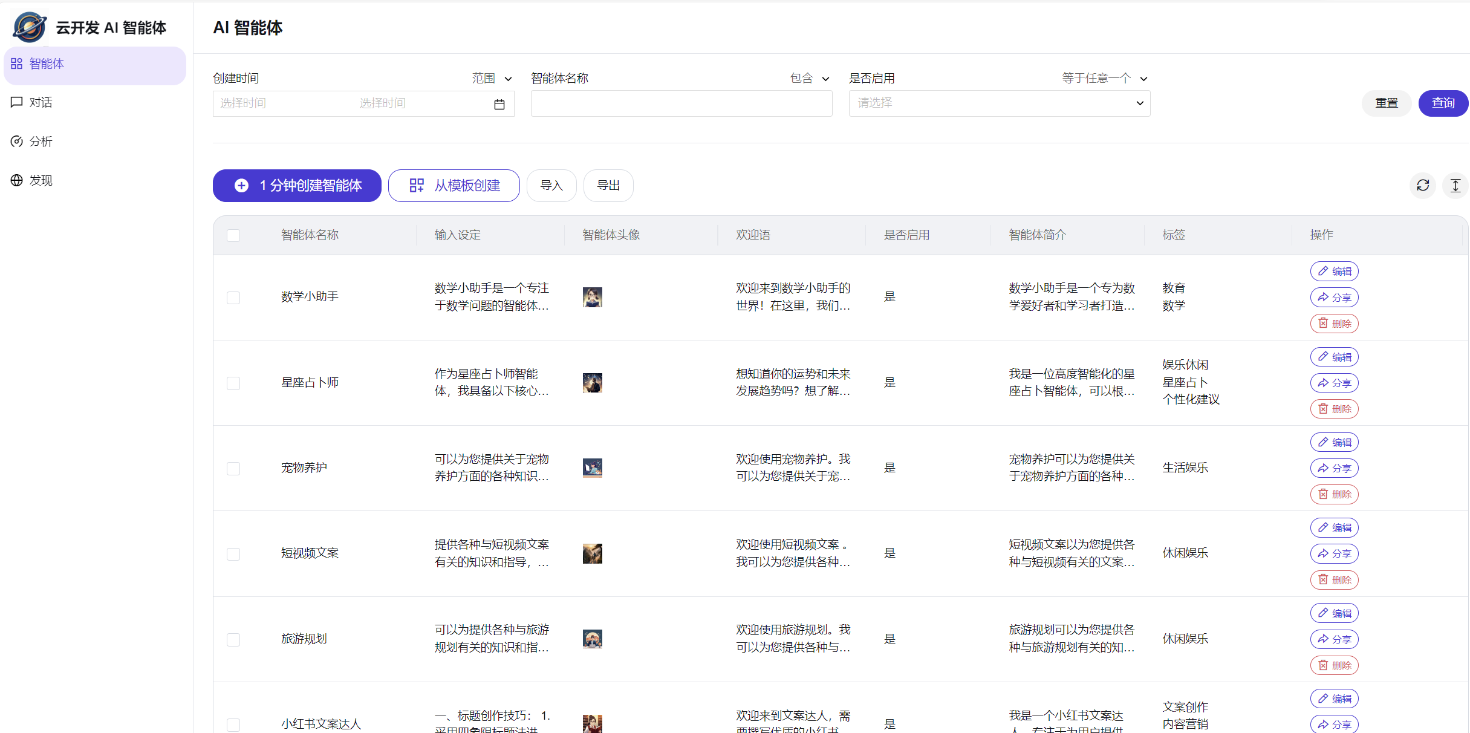Click the cloud dev logo icon

coord(30,27)
